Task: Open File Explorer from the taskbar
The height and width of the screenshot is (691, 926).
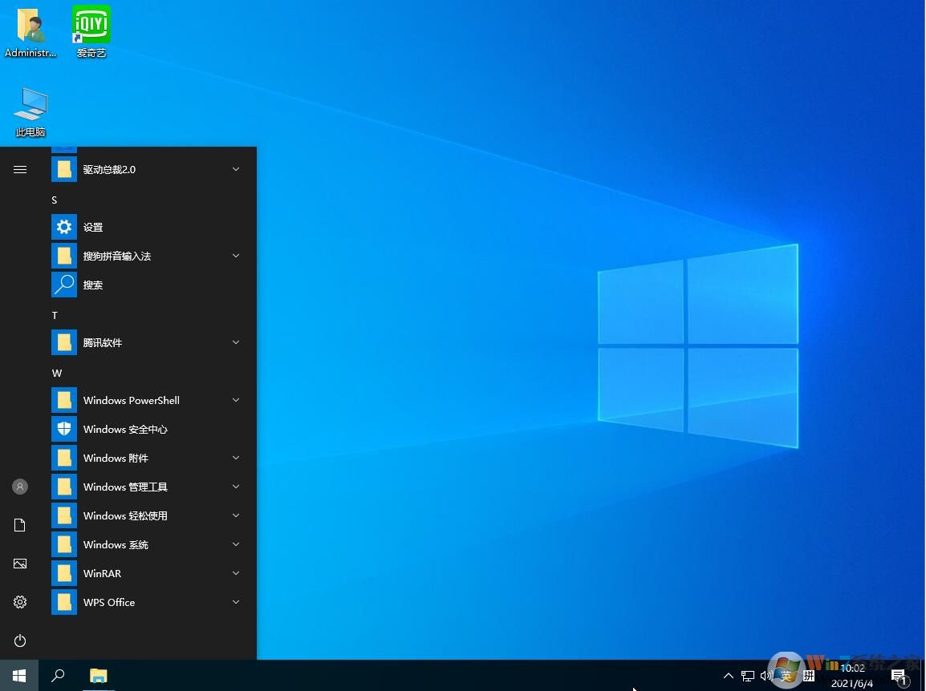Action: coord(98,676)
